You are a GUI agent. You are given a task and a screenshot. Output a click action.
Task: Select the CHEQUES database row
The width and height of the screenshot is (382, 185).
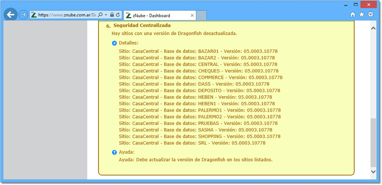tap(199, 71)
